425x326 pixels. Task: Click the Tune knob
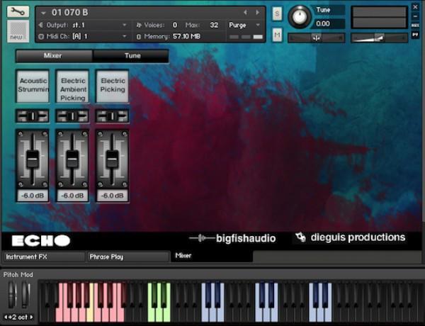300,16
